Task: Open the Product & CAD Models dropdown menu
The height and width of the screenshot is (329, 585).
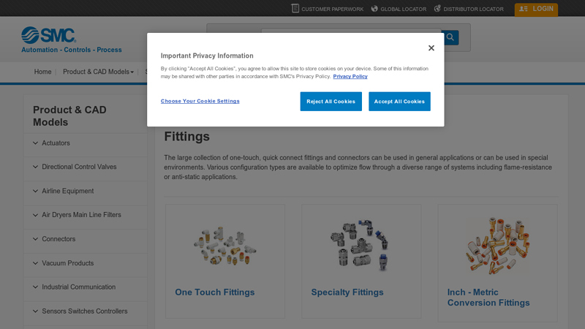Action: [x=98, y=72]
